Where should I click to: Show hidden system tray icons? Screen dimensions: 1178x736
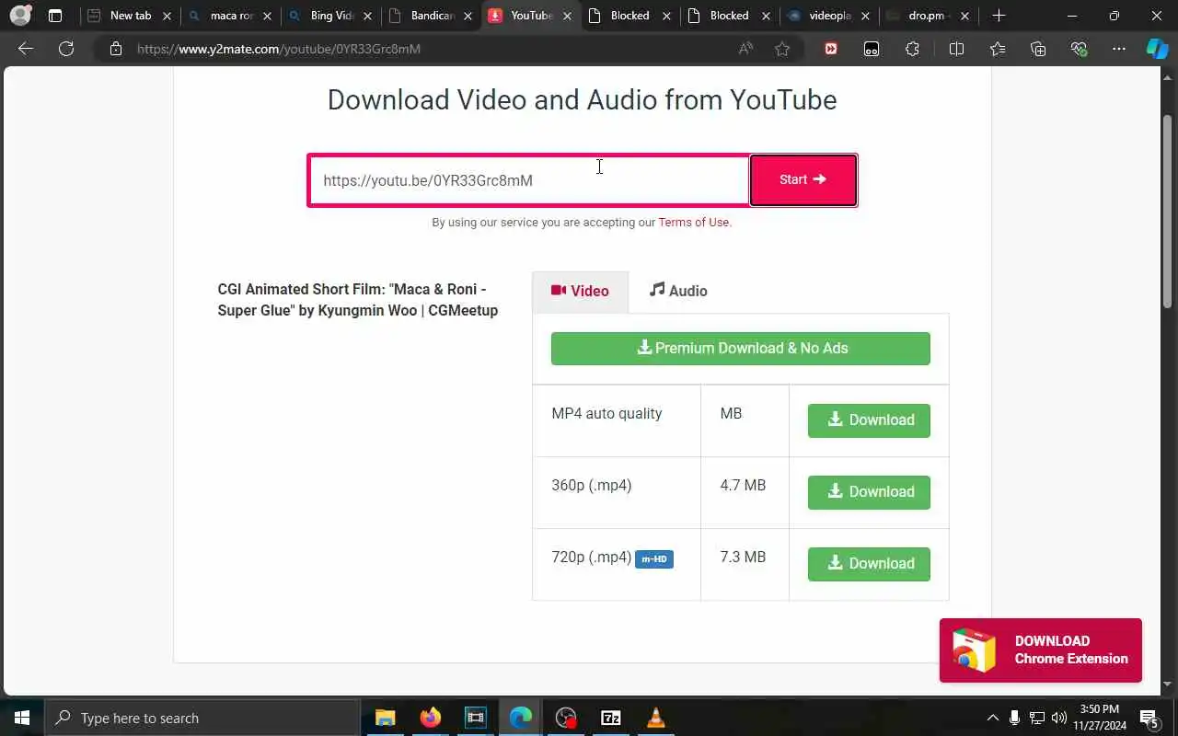992,718
